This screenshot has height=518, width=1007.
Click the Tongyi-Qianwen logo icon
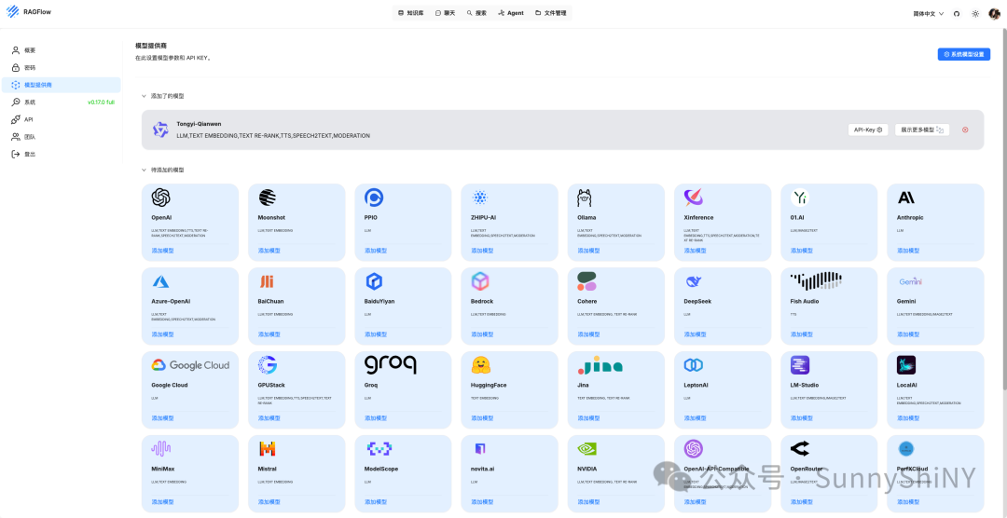click(160, 129)
